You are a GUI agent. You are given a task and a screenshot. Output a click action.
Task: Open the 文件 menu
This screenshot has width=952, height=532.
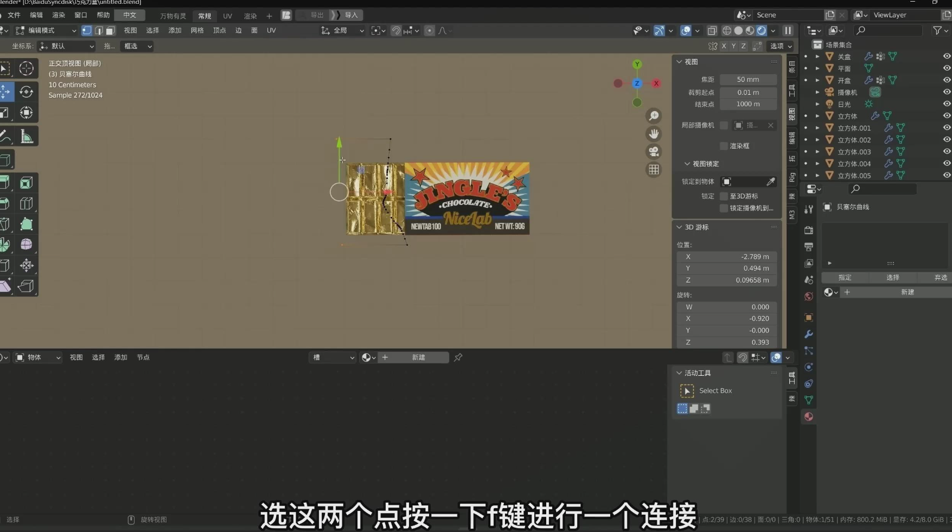(14, 15)
